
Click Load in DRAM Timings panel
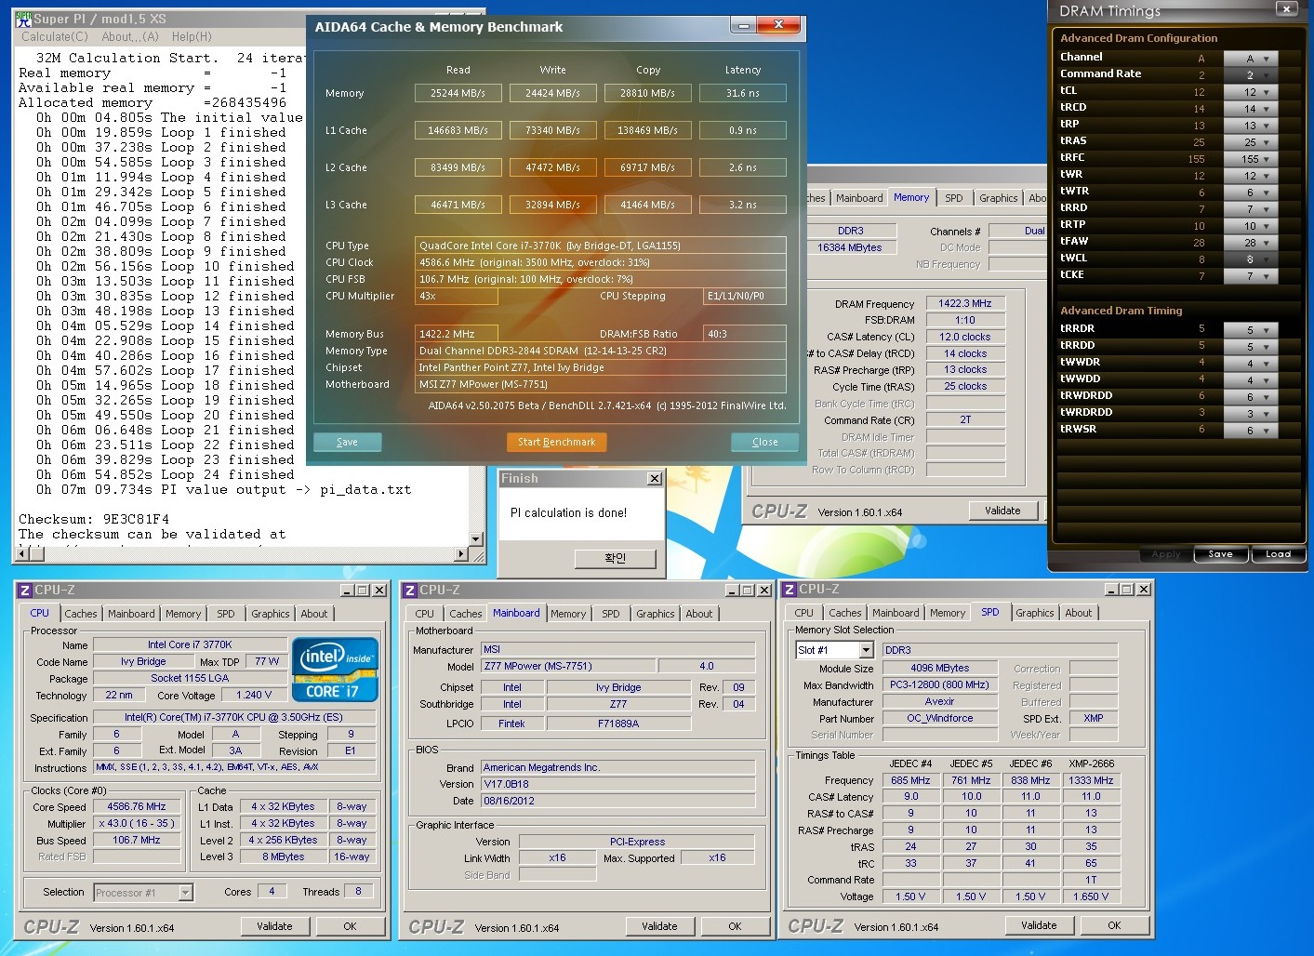pos(1278,554)
